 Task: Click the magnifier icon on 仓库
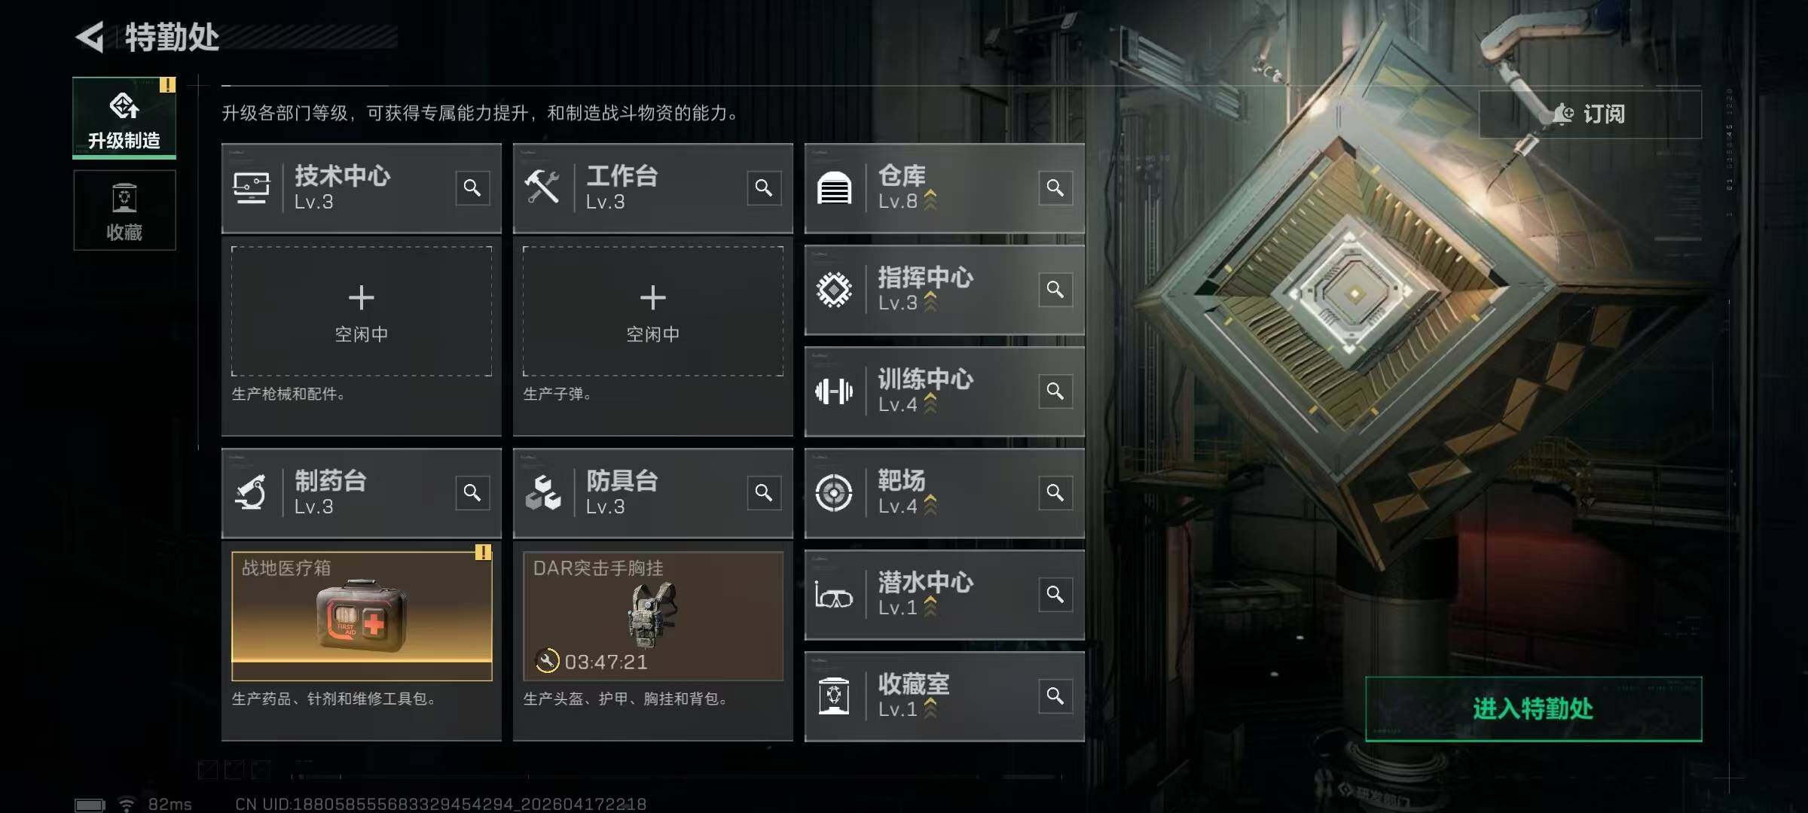click(x=1055, y=187)
